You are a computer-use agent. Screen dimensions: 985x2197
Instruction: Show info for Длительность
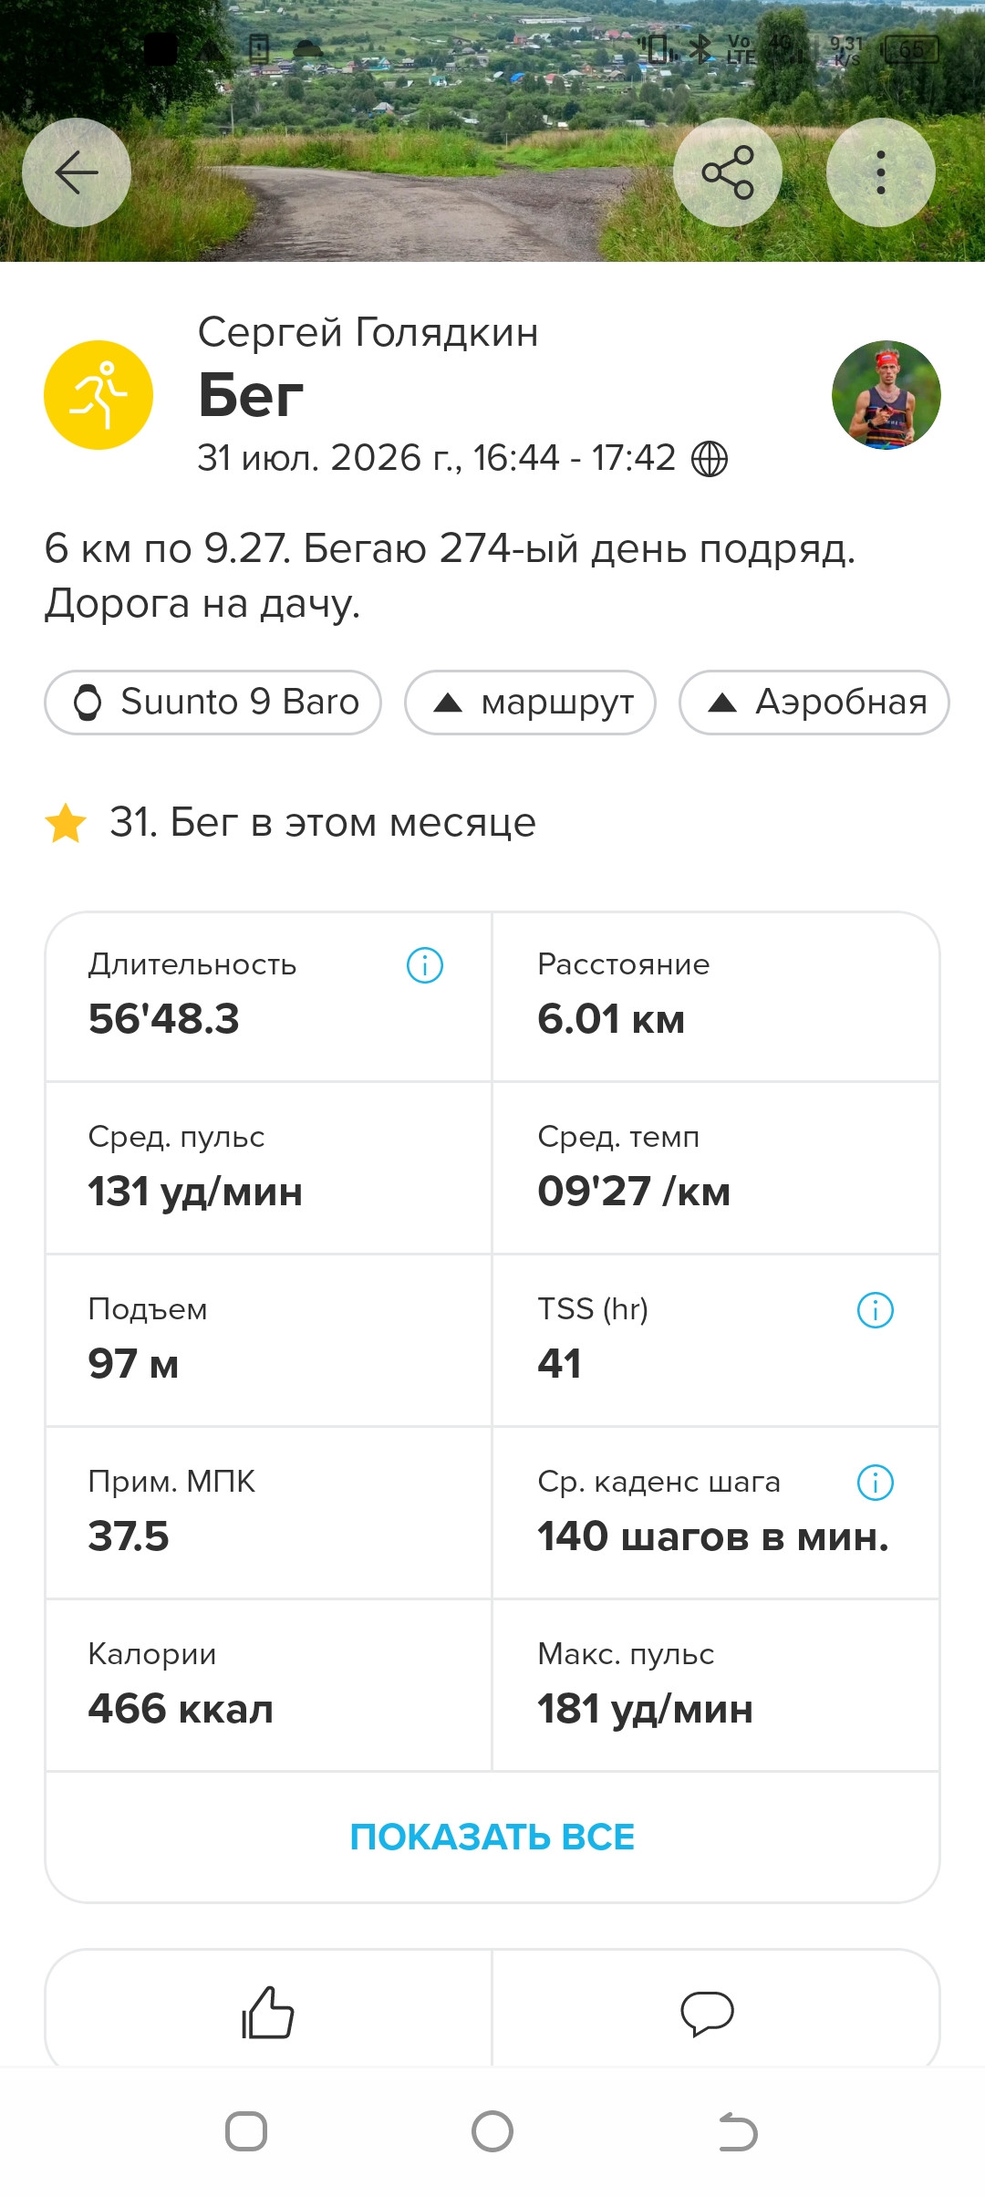[x=425, y=965]
